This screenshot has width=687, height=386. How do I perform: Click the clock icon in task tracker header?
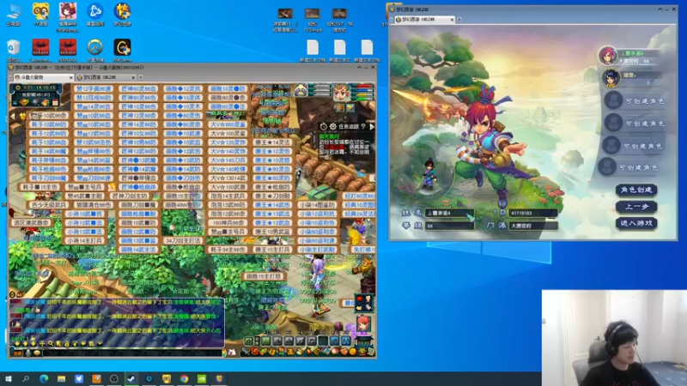324,126
